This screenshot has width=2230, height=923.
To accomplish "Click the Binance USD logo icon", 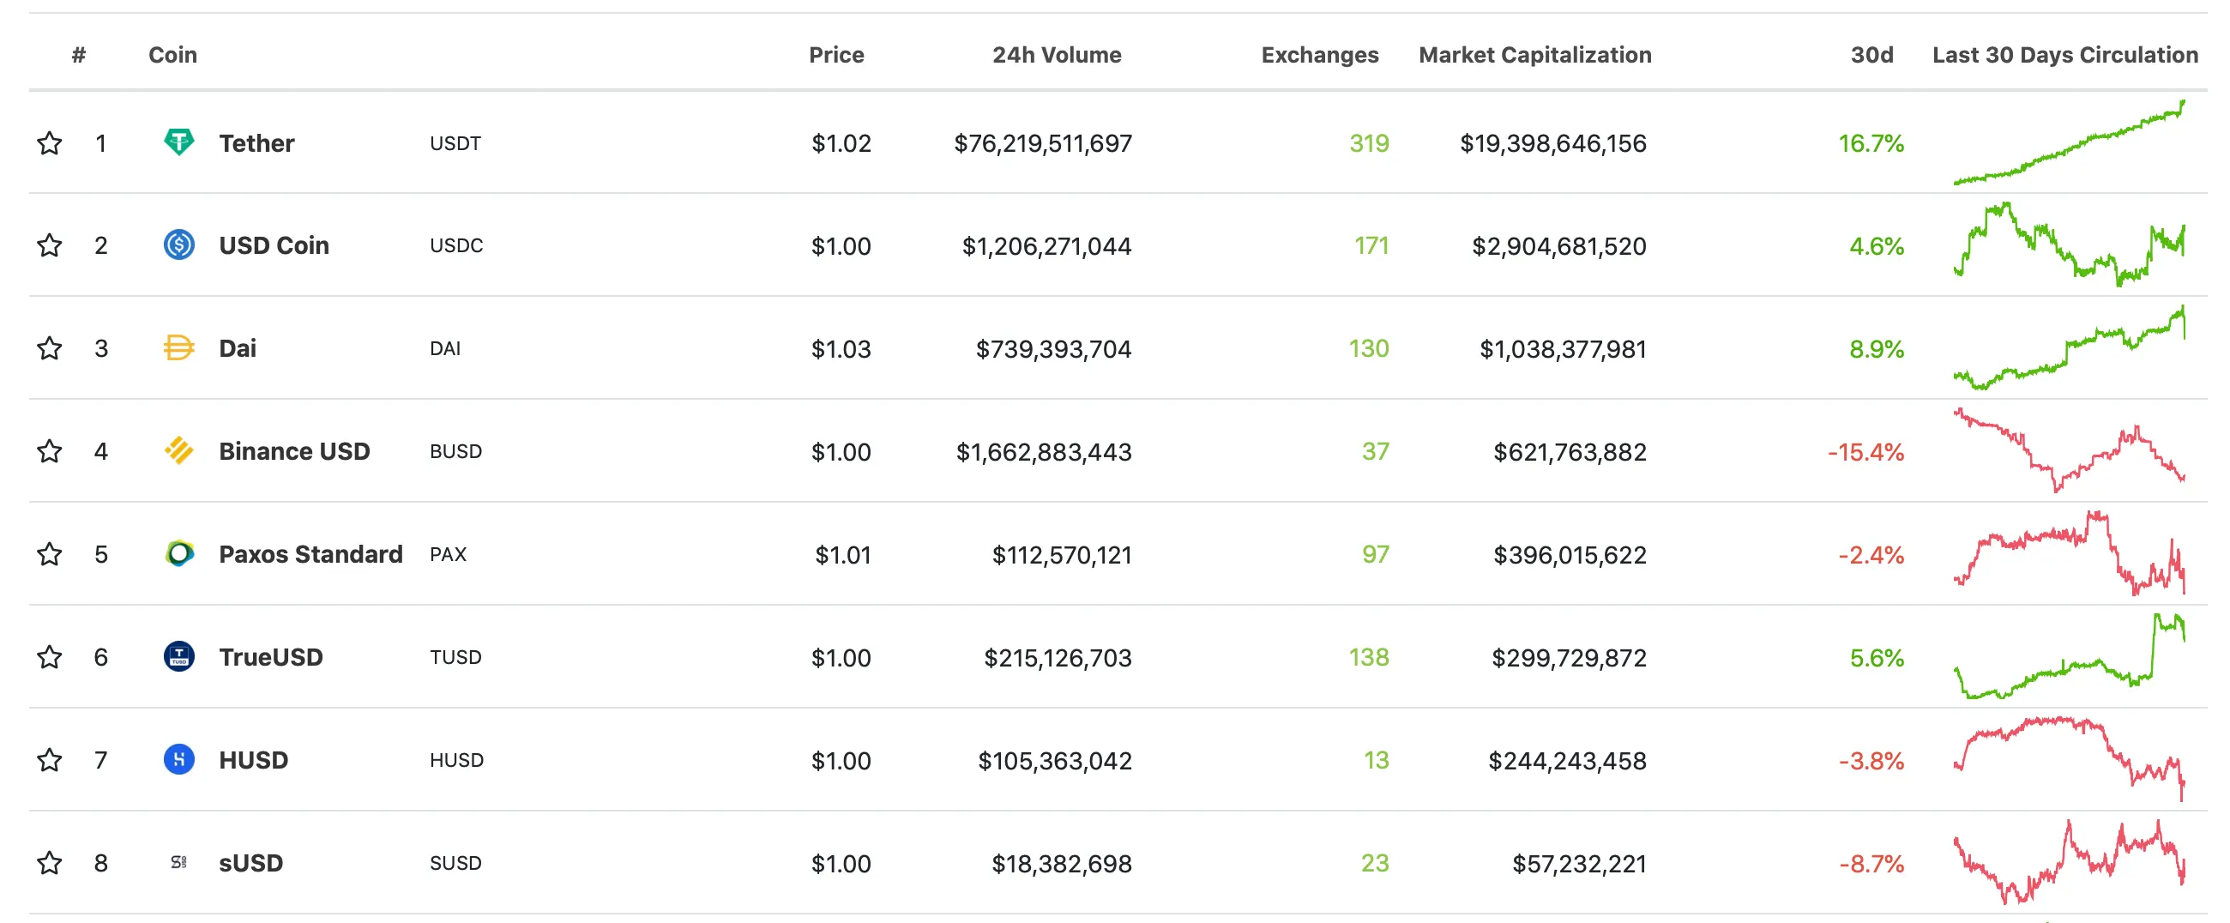I will [x=179, y=450].
